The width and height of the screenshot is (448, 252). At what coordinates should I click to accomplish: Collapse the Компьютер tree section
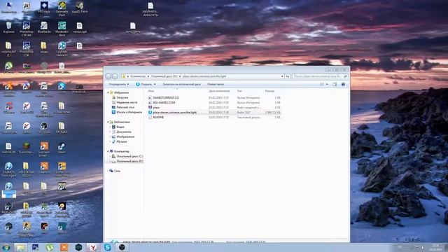click(x=108, y=151)
